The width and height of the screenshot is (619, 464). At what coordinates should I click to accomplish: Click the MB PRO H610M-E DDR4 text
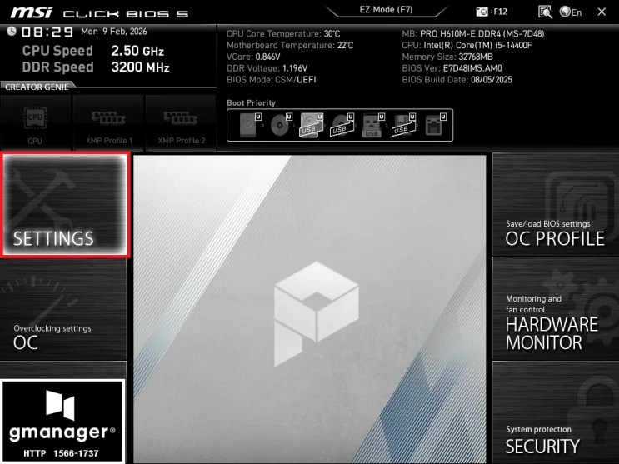pos(473,34)
